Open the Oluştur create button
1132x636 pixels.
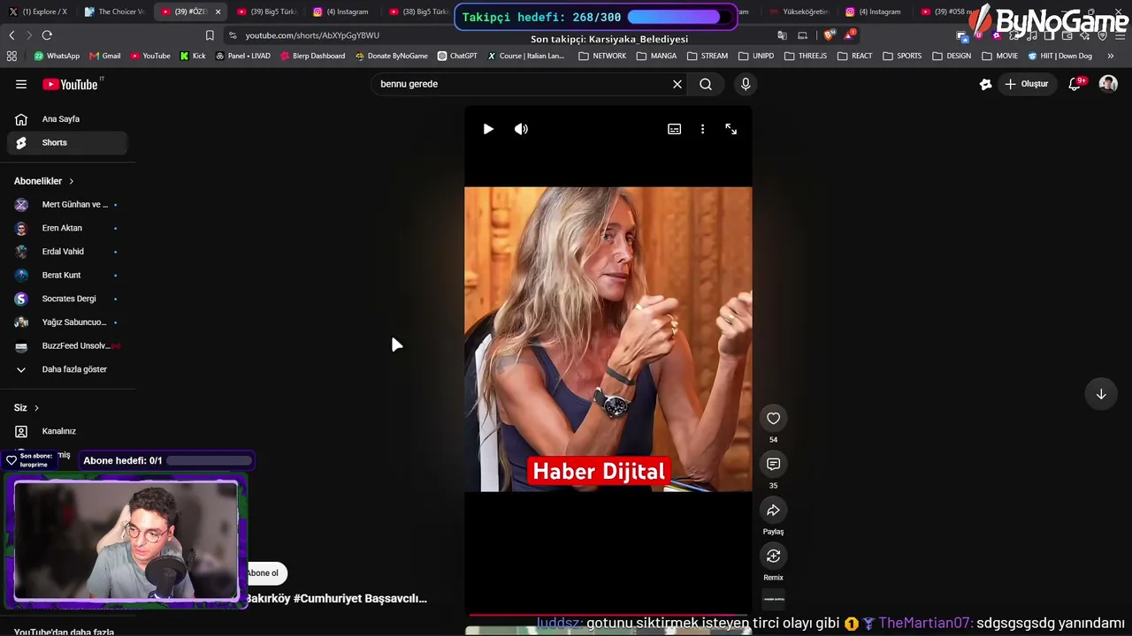[1026, 84]
